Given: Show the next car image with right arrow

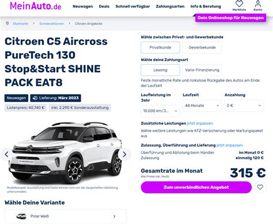Looking at the screenshot, I should click(124, 154).
